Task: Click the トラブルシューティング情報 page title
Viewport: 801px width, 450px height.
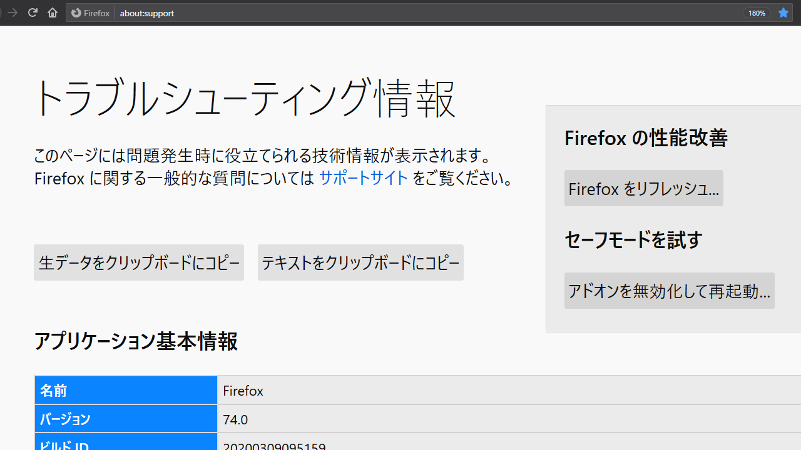Action: [245, 99]
